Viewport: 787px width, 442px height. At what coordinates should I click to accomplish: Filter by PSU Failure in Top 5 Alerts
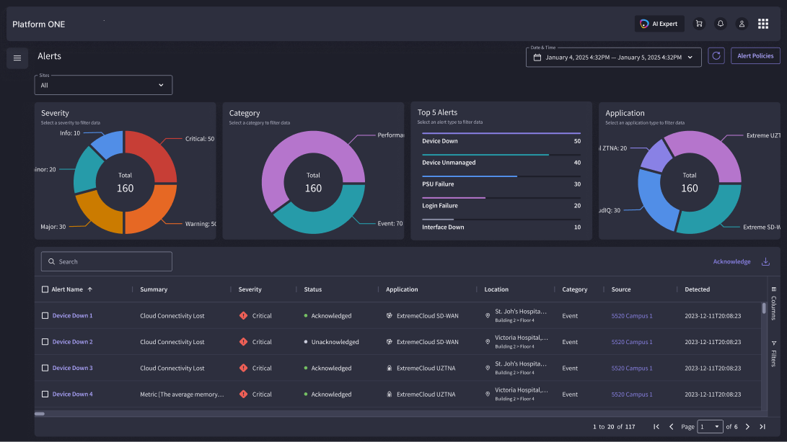point(501,181)
